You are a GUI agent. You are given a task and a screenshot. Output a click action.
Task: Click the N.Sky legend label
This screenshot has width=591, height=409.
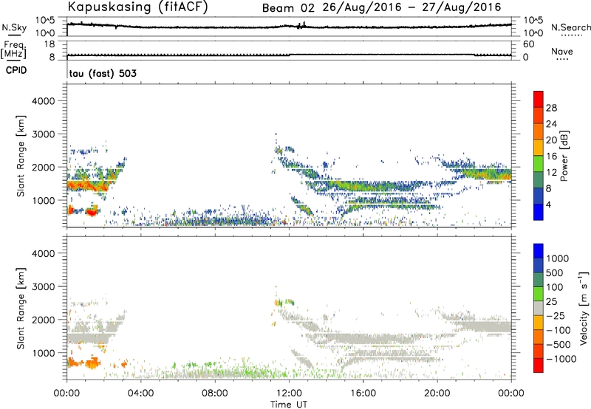[x=14, y=27]
